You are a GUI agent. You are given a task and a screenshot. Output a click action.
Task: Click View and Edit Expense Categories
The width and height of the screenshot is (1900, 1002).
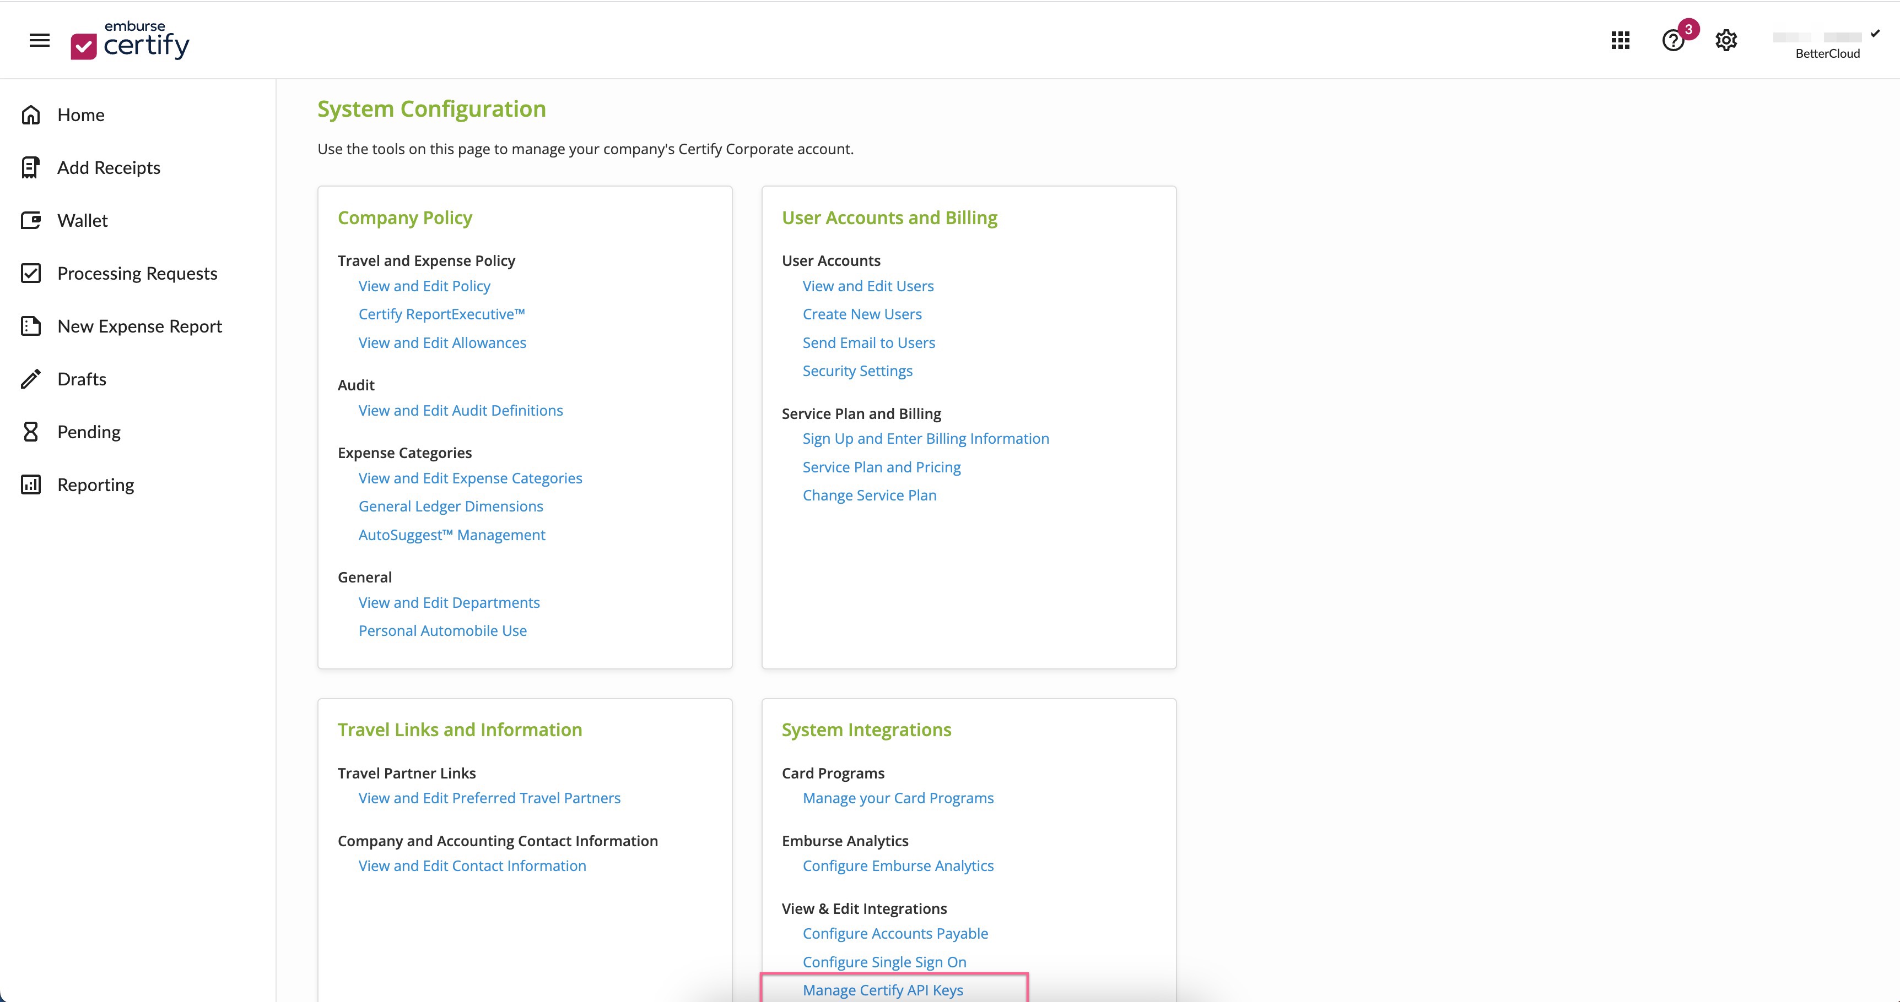coord(470,478)
